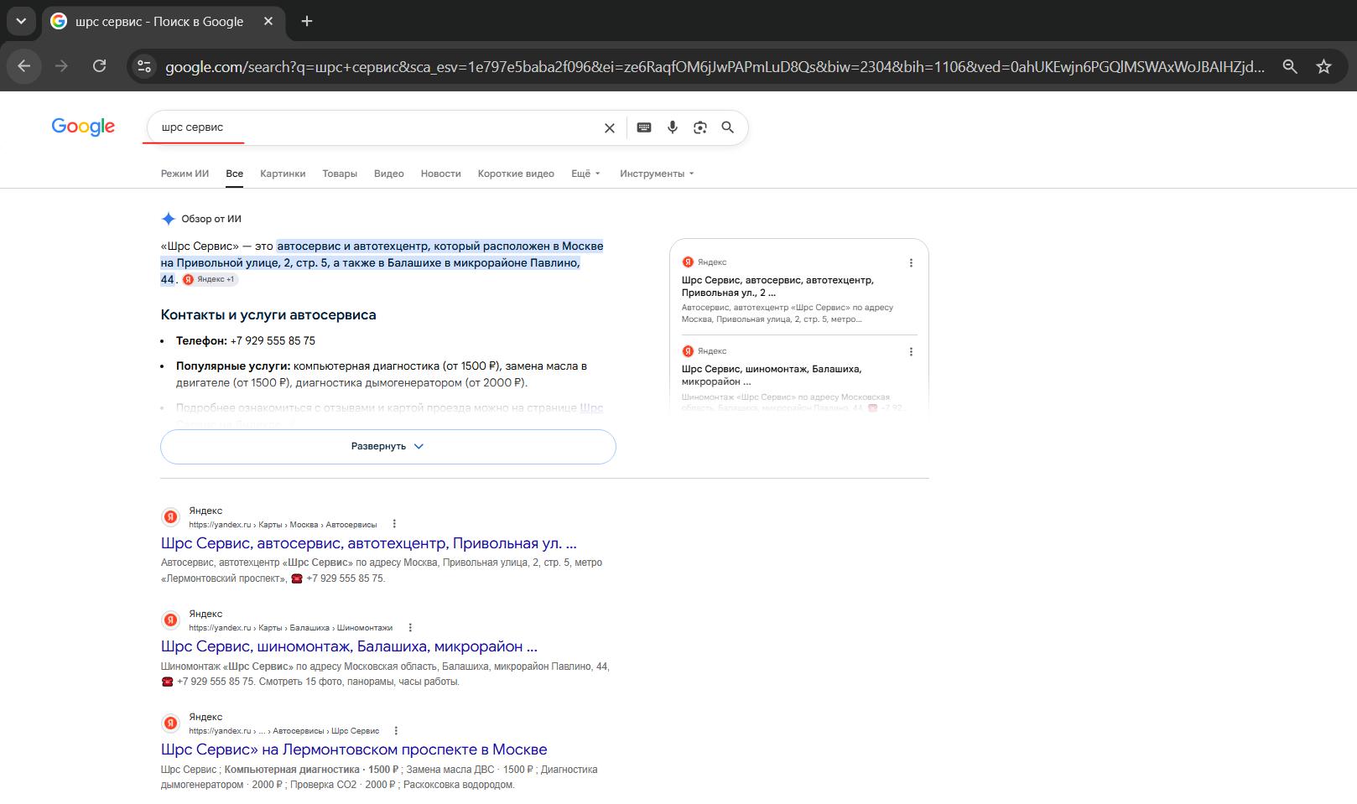Click "Контакты и услуги автосервиса" heading
Screen dimensions: 1357x804
268,315
